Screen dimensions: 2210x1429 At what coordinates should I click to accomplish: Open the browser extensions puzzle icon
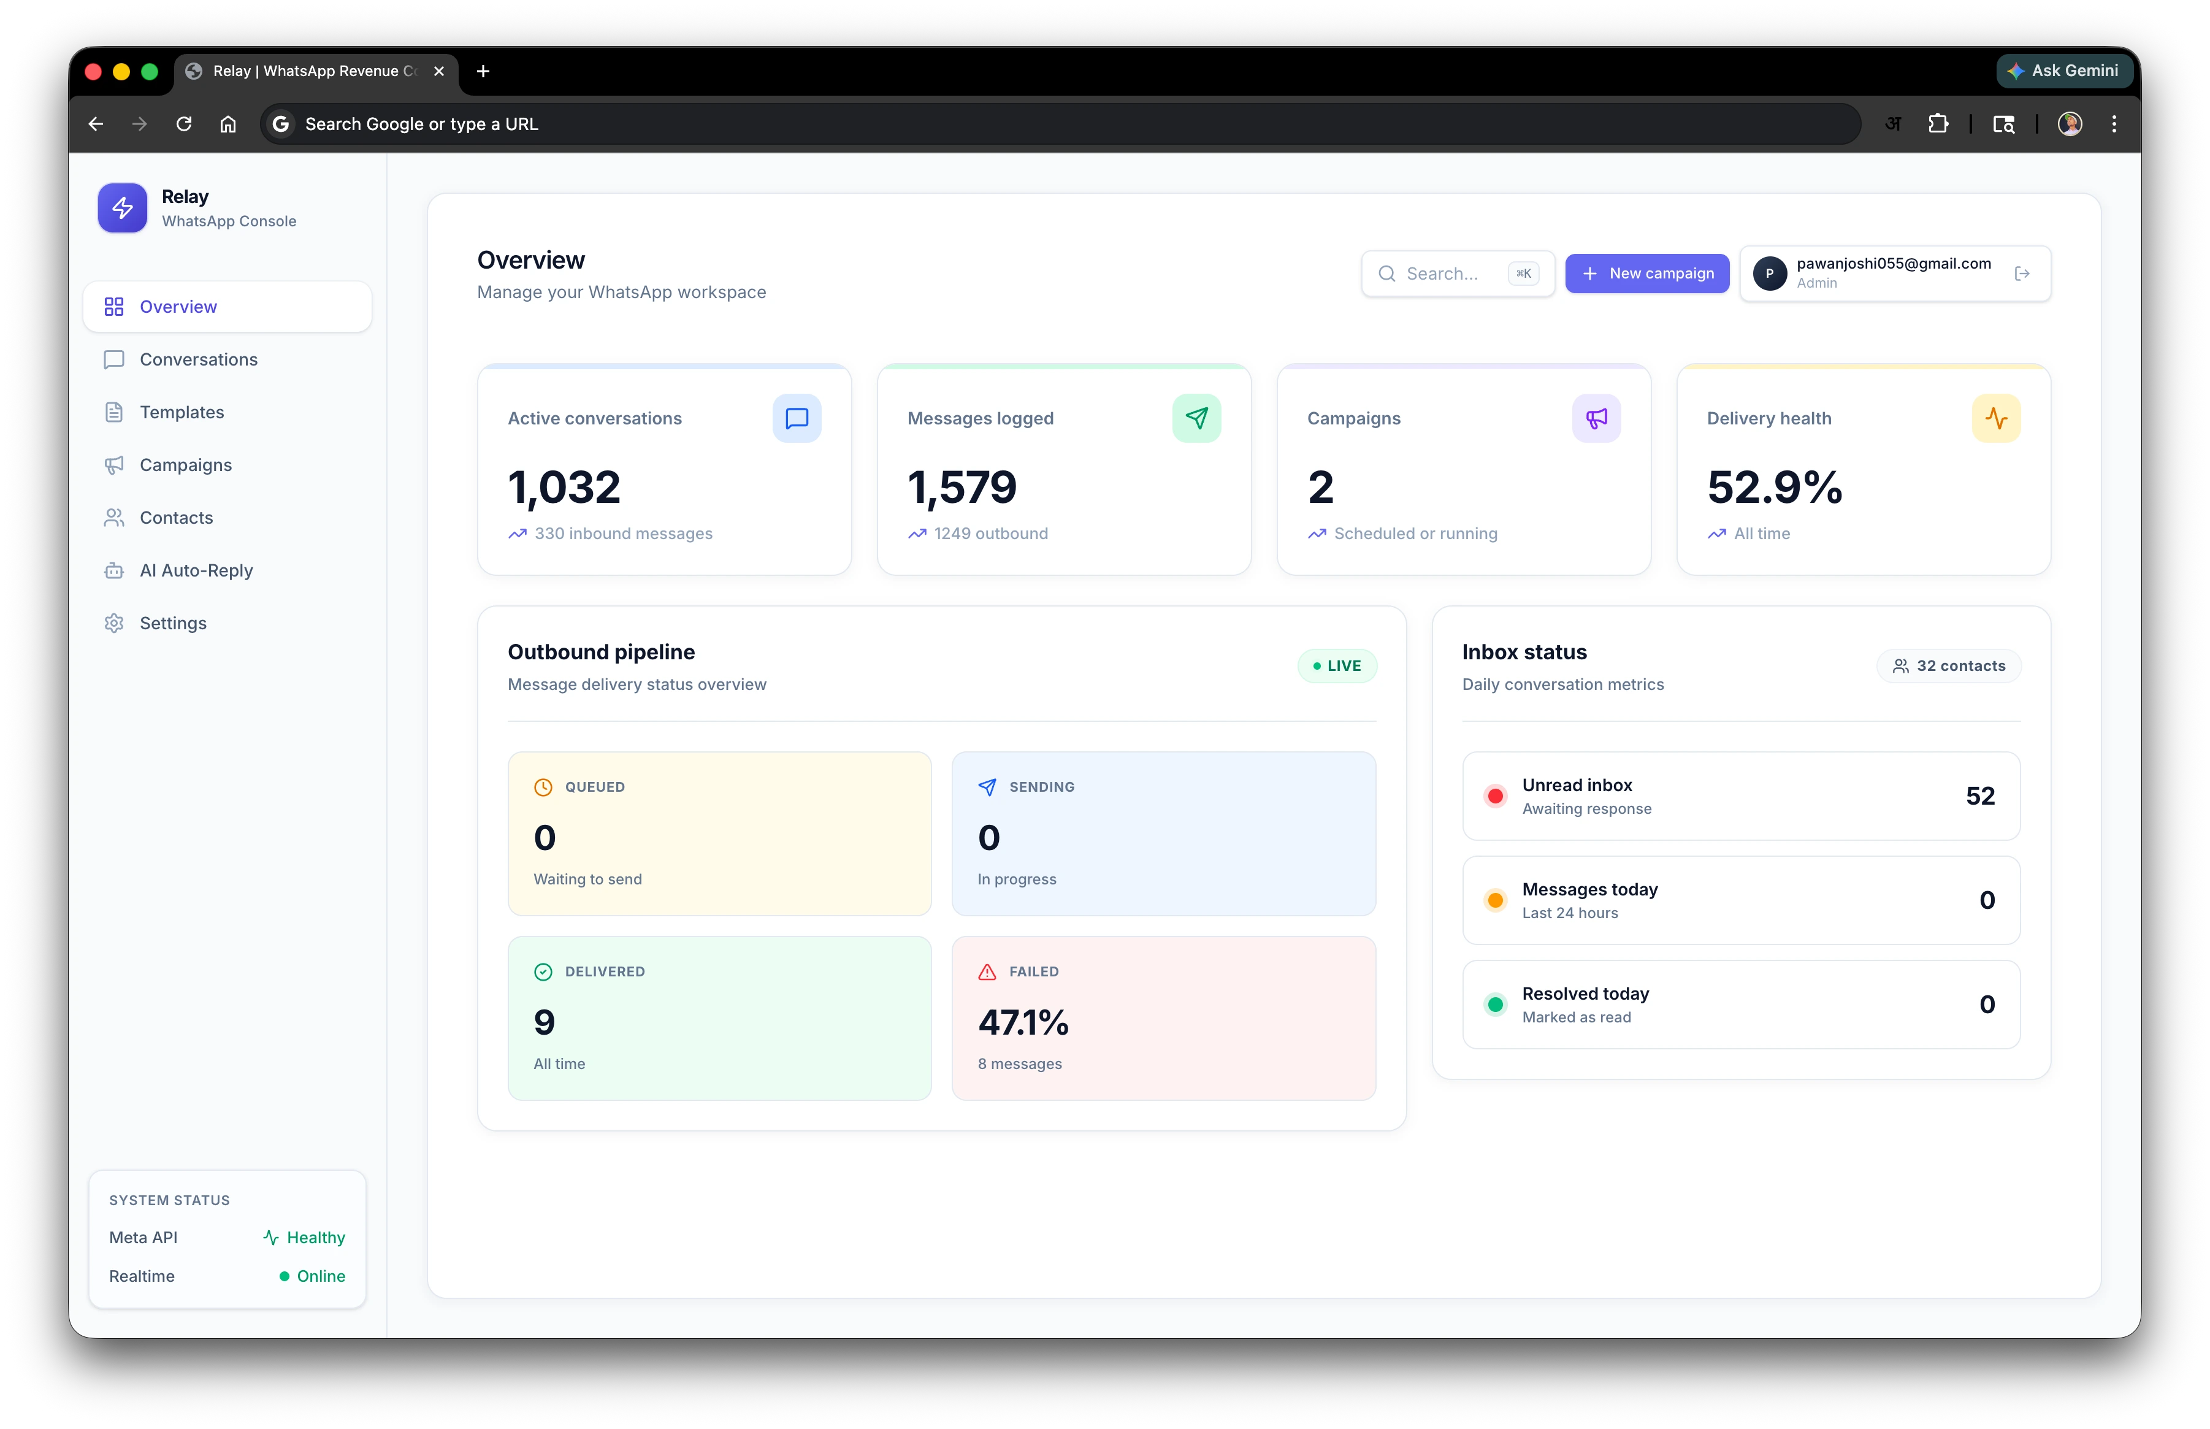(1938, 123)
